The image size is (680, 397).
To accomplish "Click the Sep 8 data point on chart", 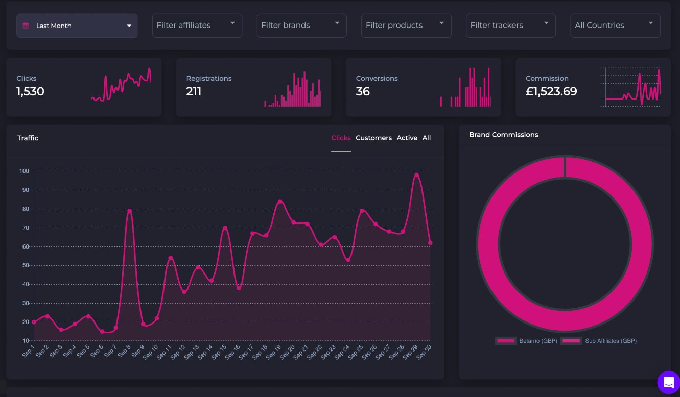I will click(130, 211).
